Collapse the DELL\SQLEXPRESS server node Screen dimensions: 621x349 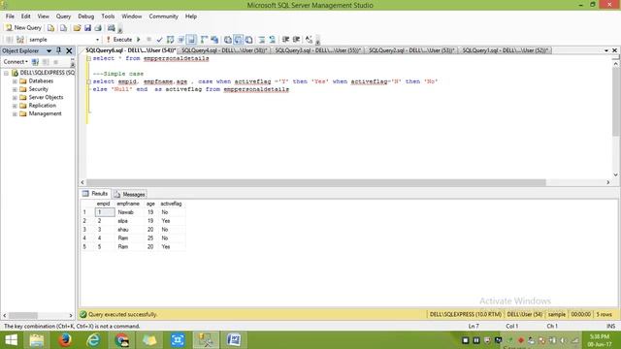(7, 74)
